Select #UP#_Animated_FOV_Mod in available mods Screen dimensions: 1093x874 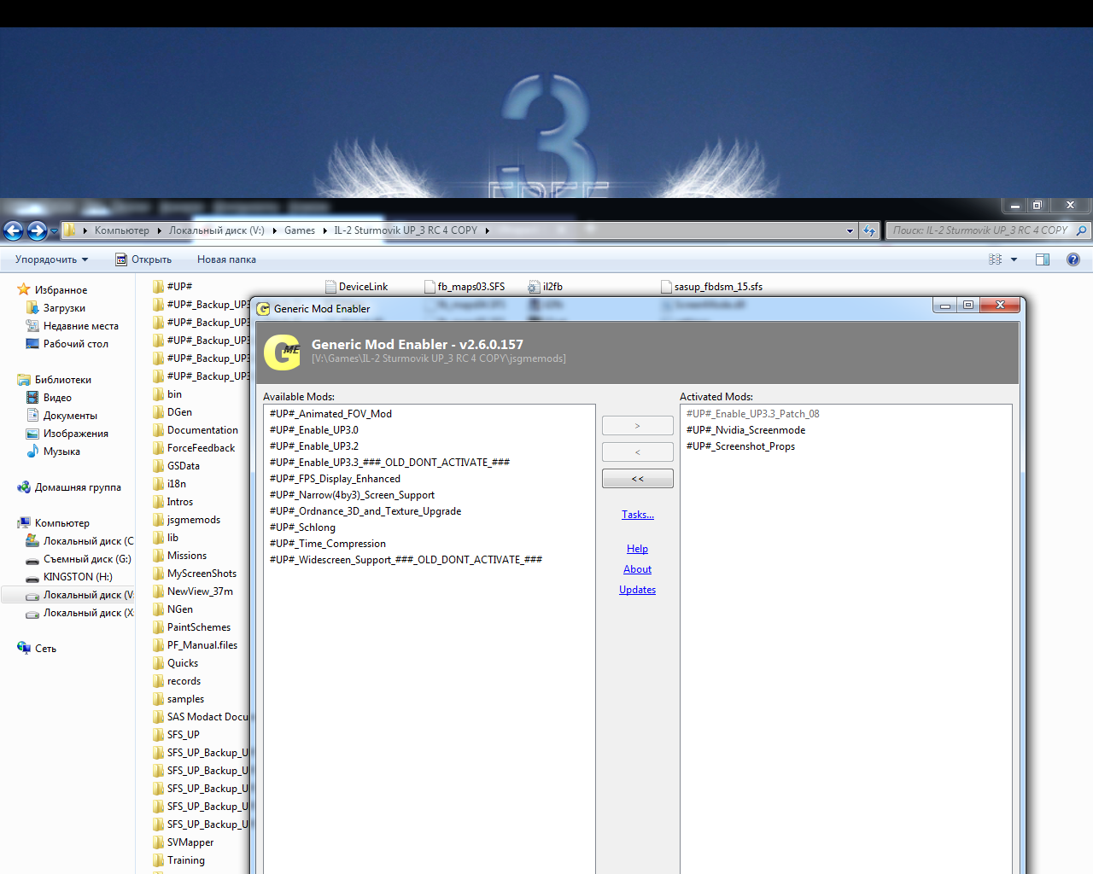(330, 414)
